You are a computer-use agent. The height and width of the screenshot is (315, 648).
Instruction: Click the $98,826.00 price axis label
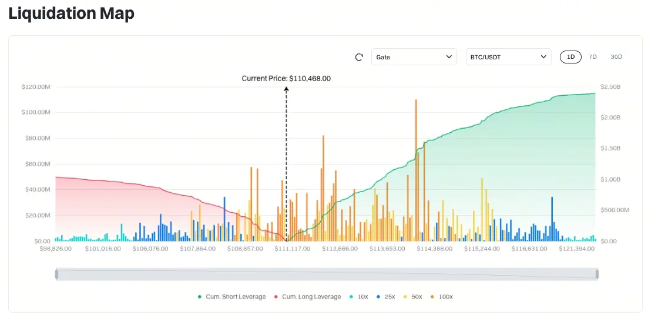click(56, 249)
